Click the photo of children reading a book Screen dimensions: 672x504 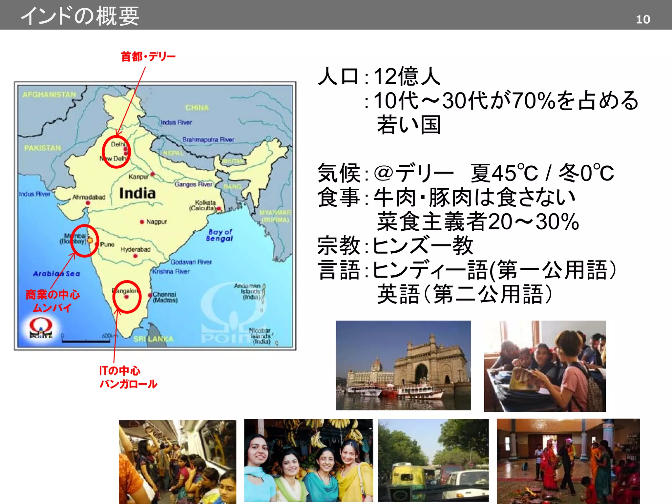point(545,366)
